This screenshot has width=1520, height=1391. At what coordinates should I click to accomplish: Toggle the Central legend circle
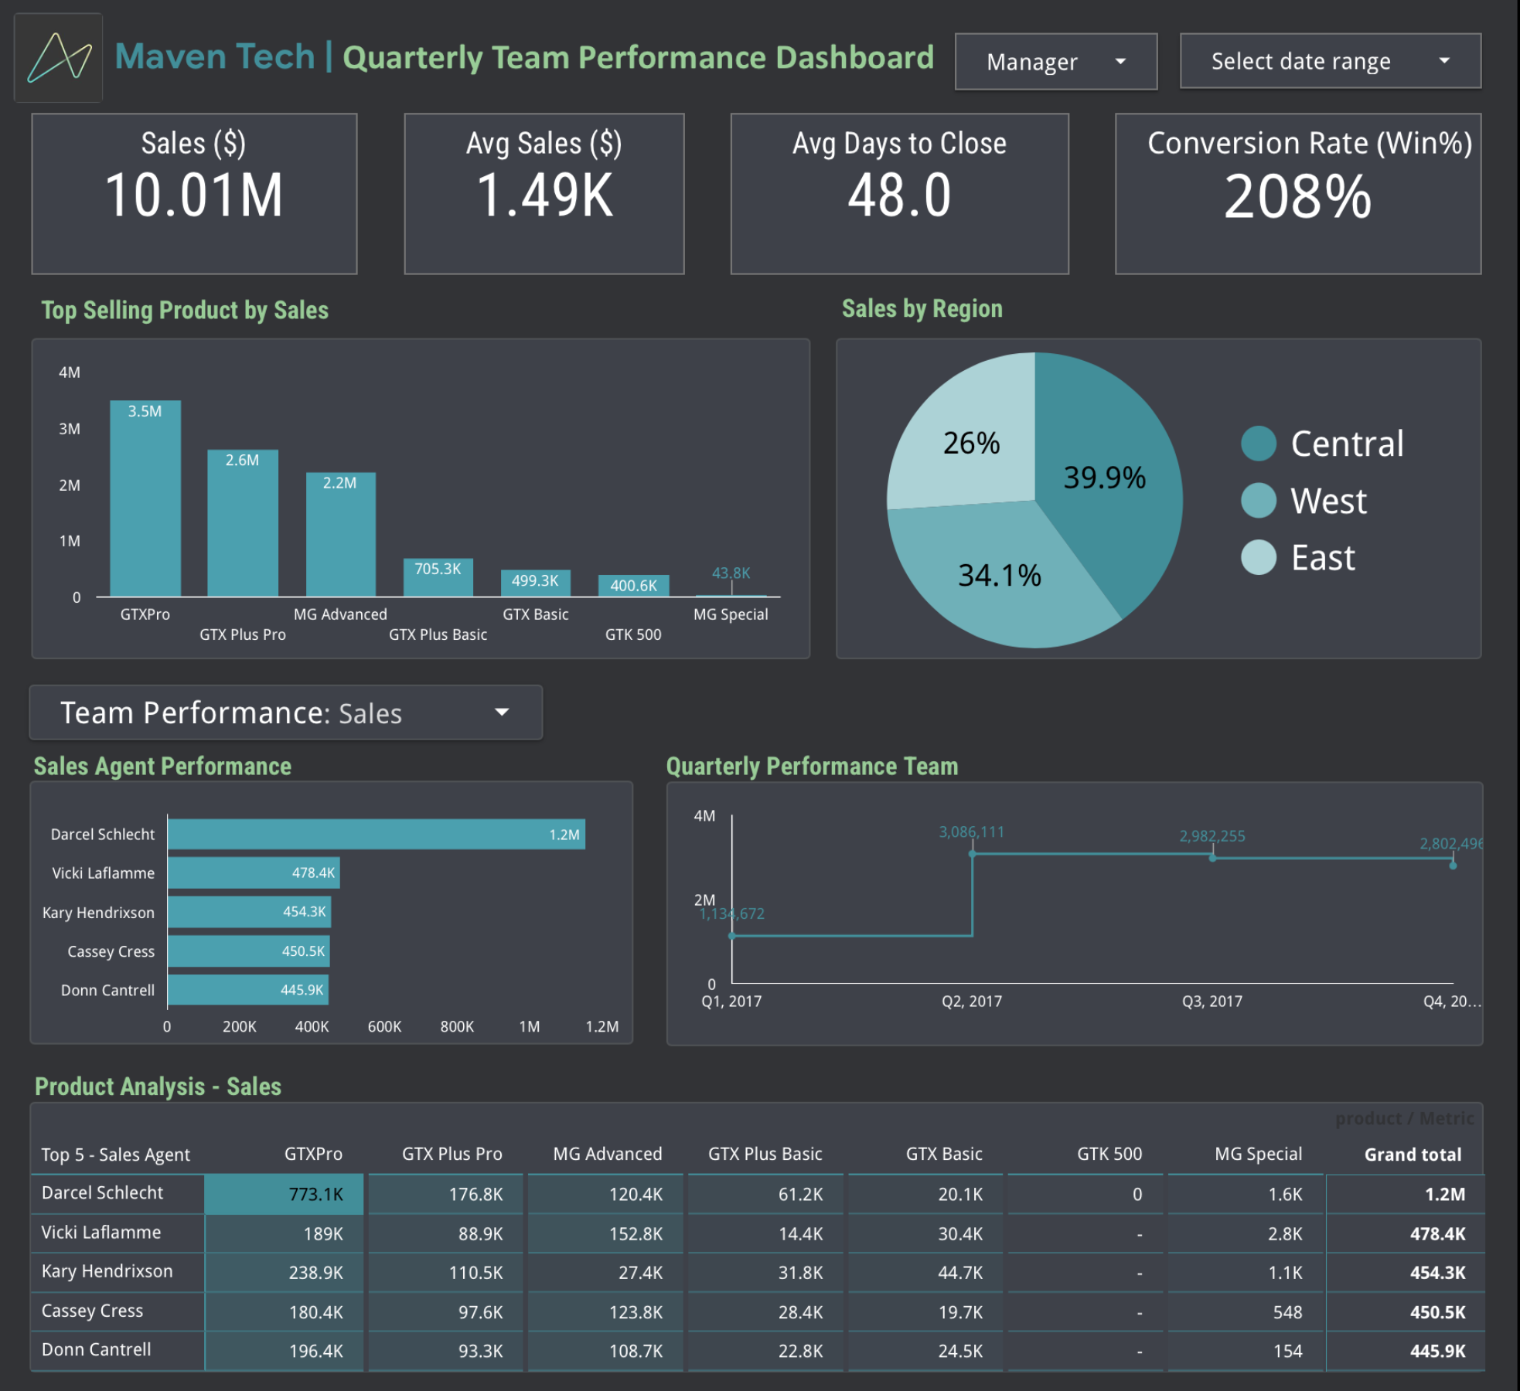1258,444
